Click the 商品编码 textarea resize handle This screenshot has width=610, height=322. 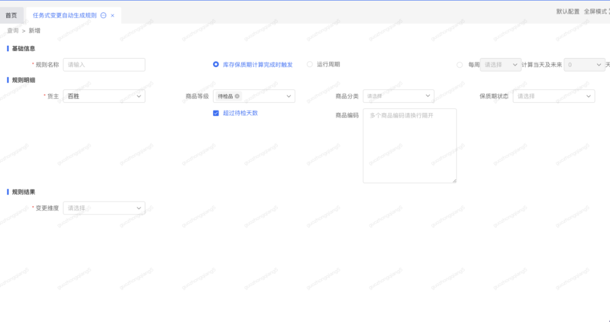(x=454, y=180)
